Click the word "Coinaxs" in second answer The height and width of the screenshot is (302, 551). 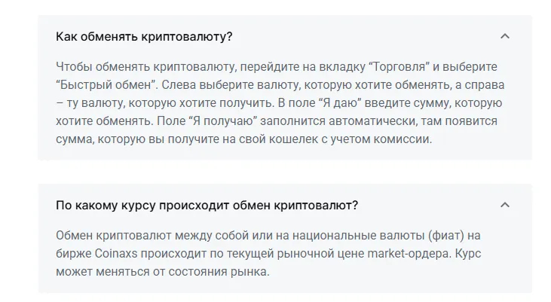click(116, 254)
